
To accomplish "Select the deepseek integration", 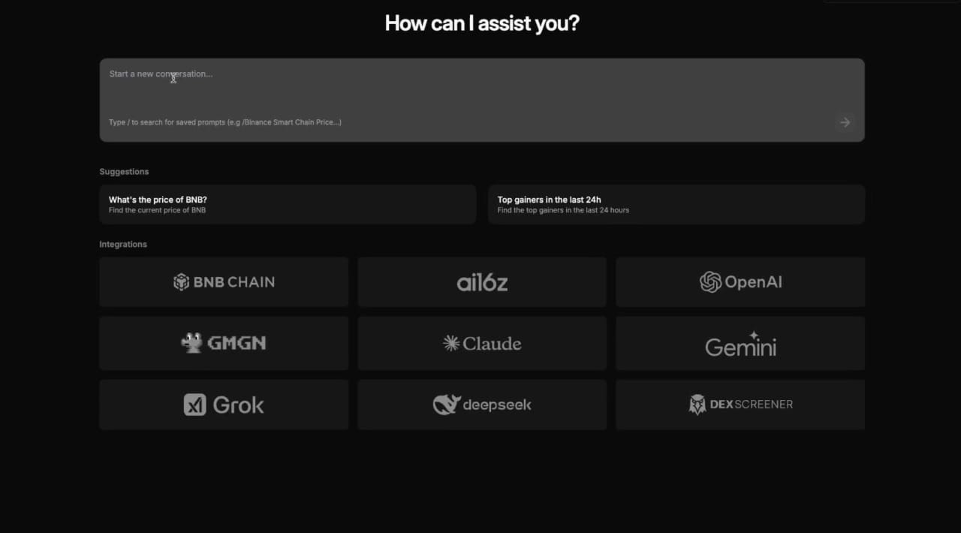I will 482,405.
